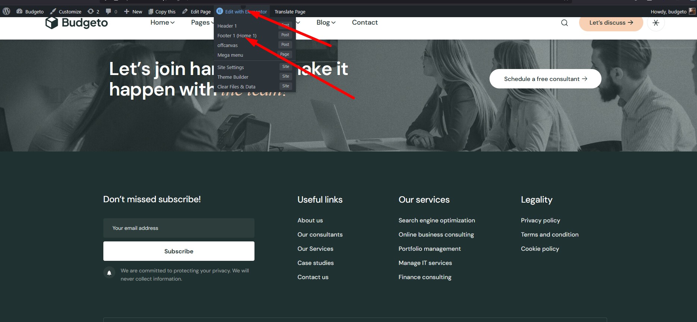Select Site Settings in Elementor submenu
The height and width of the screenshot is (322, 697).
pos(231,67)
